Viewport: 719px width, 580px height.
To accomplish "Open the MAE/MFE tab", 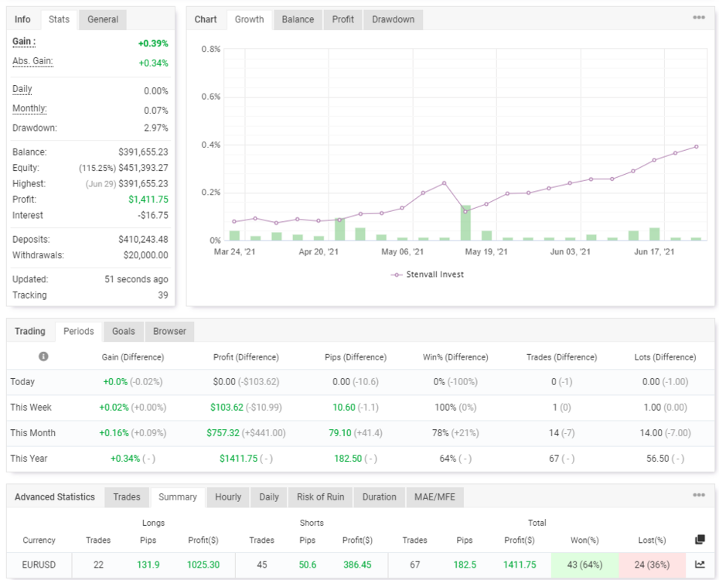I will click(434, 497).
